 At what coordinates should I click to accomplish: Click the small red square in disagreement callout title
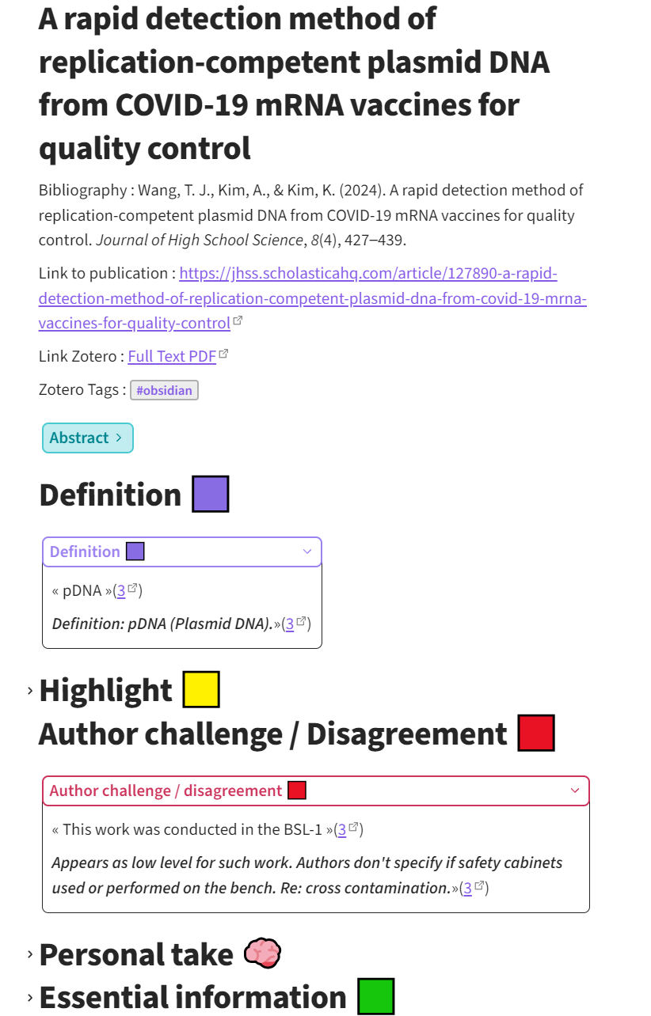[x=297, y=790]
